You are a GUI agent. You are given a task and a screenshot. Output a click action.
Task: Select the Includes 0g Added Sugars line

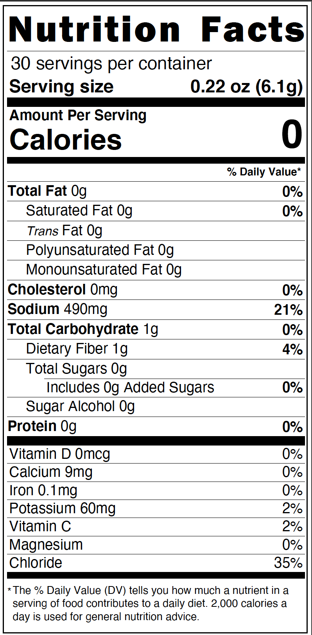coord(130,388)
